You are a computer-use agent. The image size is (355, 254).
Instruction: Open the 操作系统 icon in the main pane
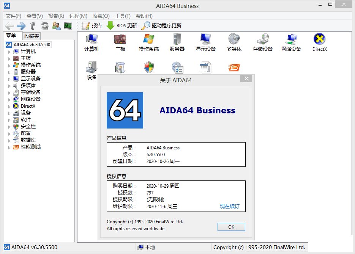coord(149,42)
